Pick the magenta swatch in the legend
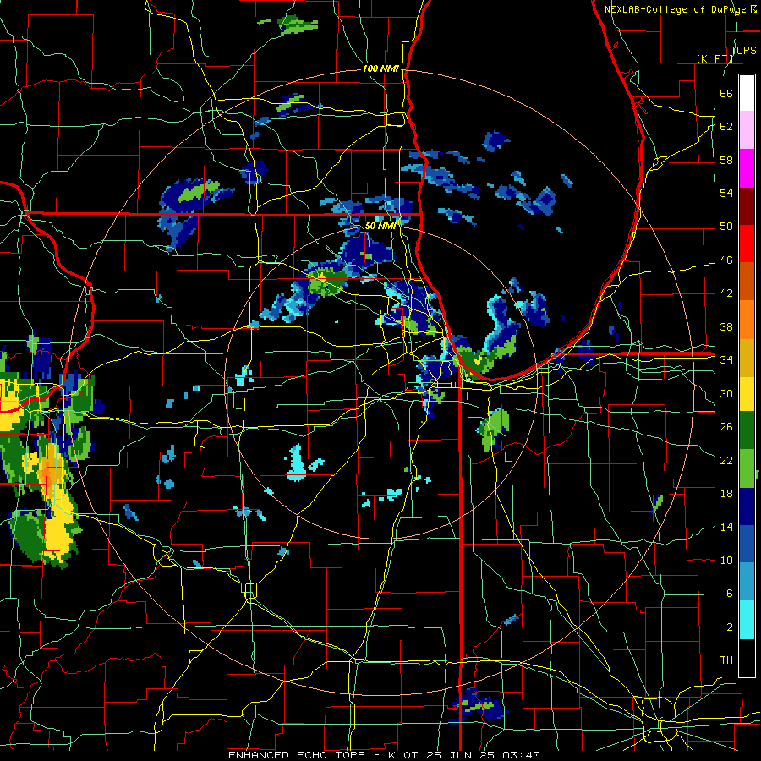 [x=747, y=168]
